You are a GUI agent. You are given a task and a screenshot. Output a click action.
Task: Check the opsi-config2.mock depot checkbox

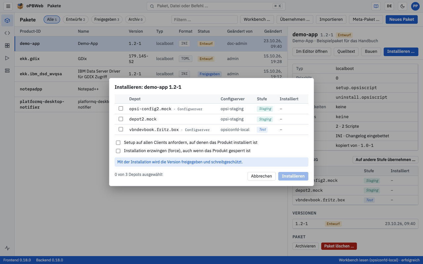pyautogui.click(x=121, y=109)
